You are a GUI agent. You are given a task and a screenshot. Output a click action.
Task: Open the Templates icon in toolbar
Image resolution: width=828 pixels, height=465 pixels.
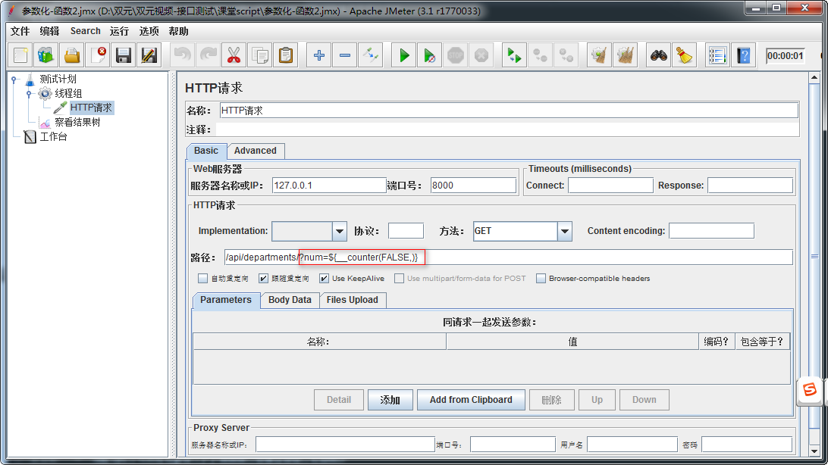click(x=46, y=55)
